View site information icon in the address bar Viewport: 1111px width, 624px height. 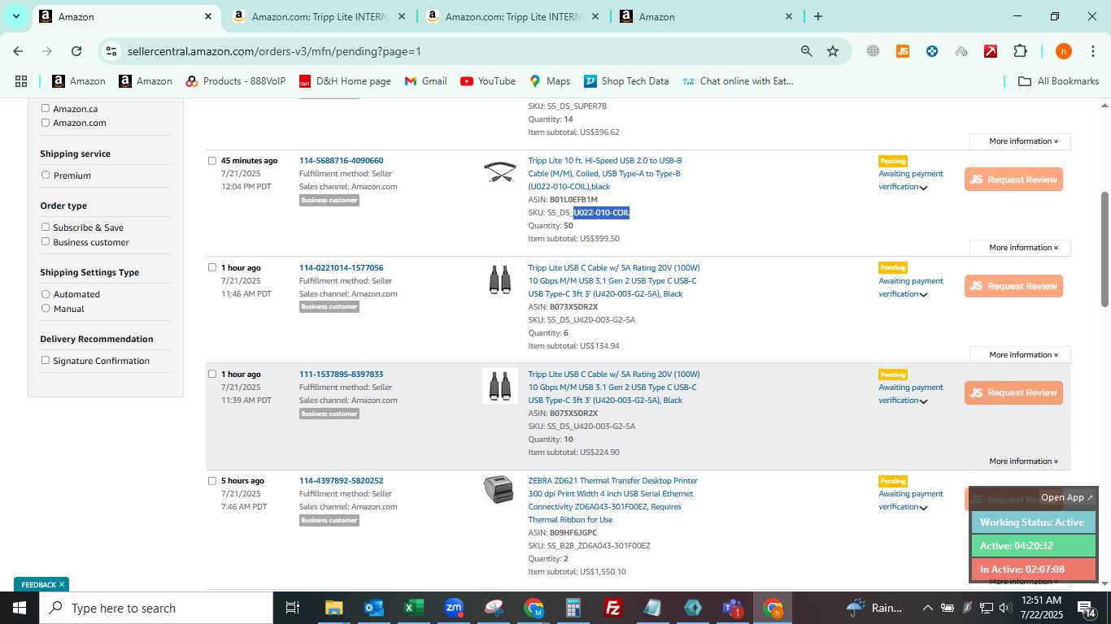tap(111, 51)
